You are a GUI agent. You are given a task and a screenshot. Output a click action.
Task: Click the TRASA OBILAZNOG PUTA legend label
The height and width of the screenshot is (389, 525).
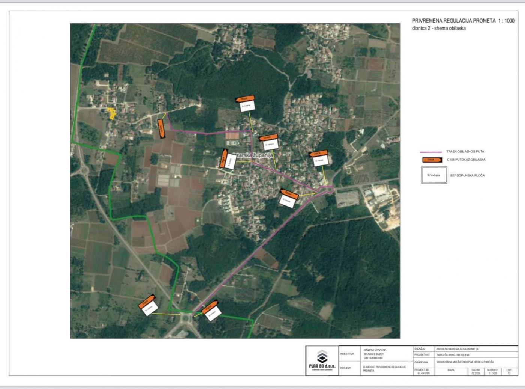pos(465,152)
